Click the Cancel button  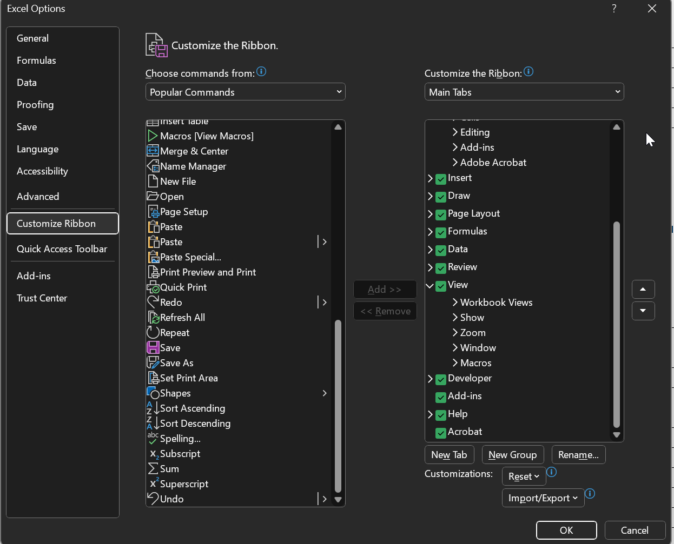coord(635,530)
